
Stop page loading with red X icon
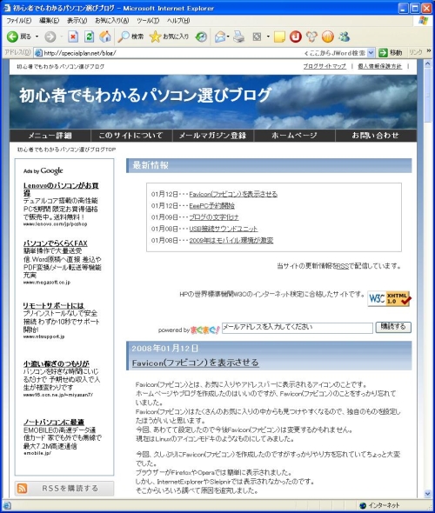[73, 37]
